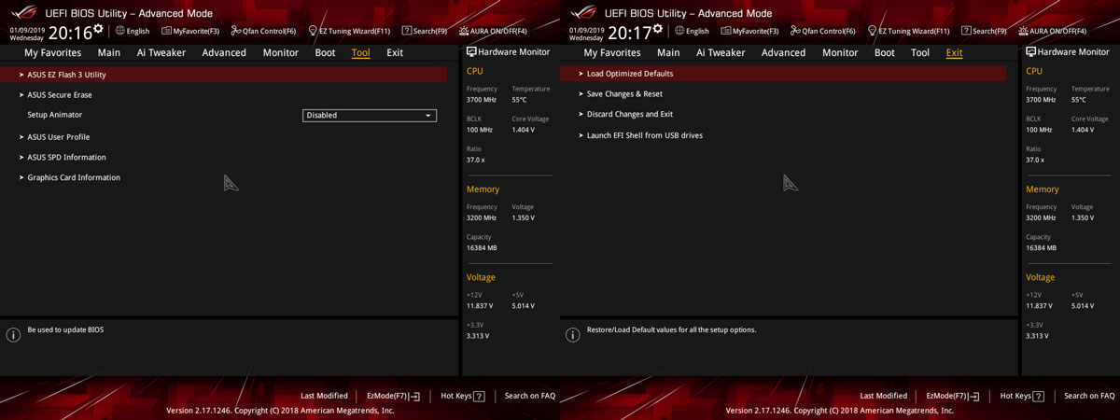1120x420 pixels.
Task: Switch to My Favorites tab in right screen
Action: 613,52
